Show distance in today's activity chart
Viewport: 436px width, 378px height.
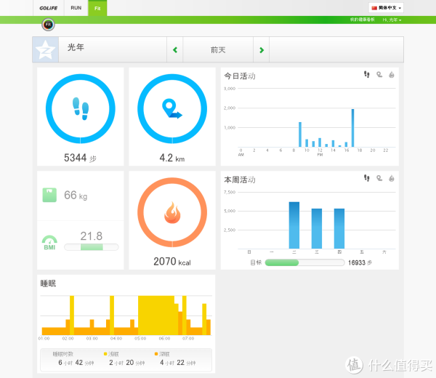point(379,75)
